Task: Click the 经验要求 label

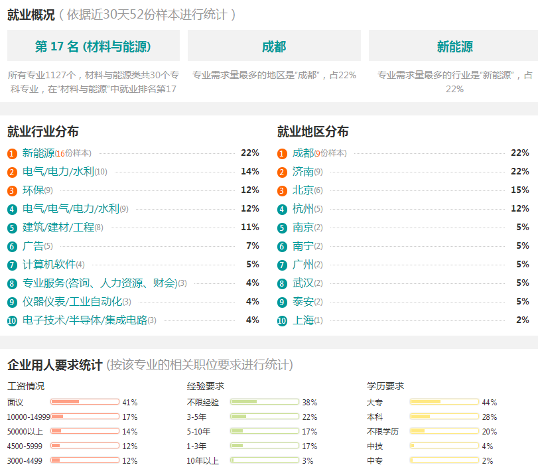Action: (206, 386)
